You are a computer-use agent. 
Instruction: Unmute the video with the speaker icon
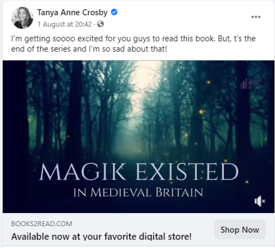[260, 201]
